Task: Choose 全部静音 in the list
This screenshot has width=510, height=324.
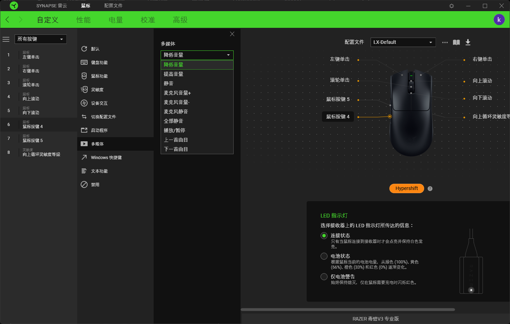Action: [x=197, y=121]
